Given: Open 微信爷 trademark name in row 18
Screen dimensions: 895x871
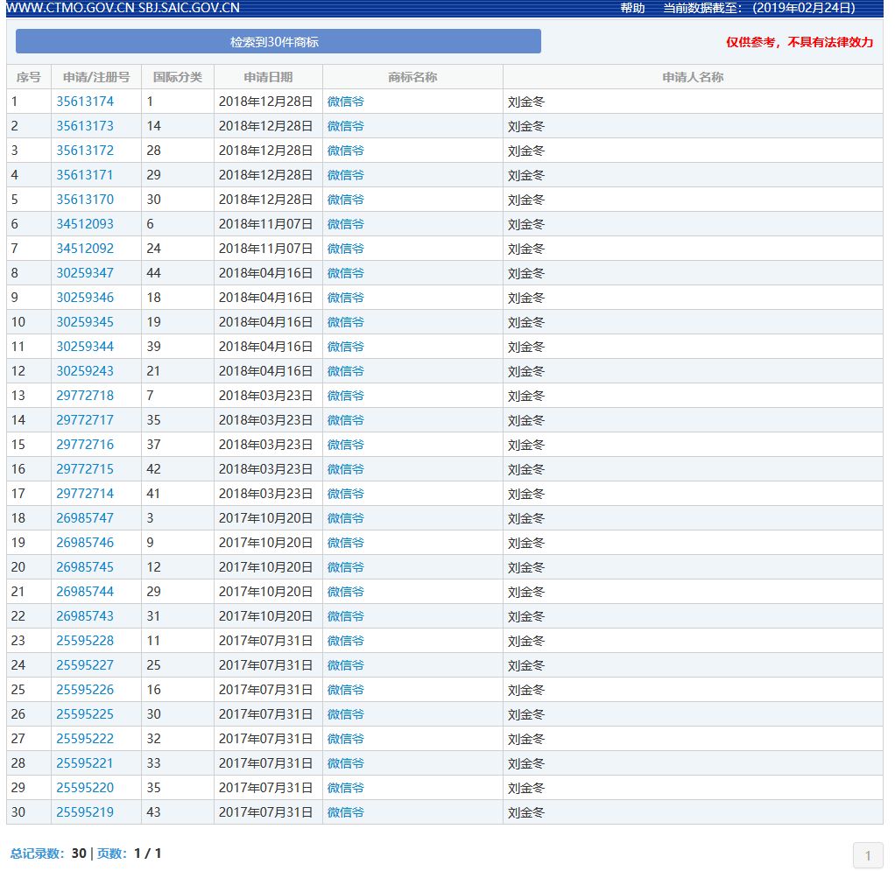Looking at the screenshot, I should 346,518.
